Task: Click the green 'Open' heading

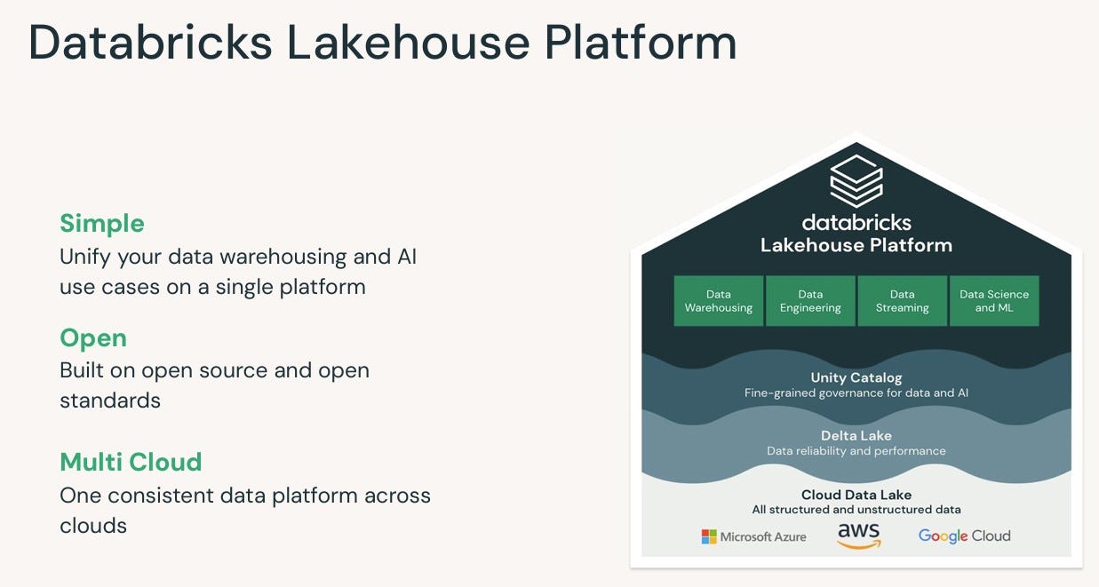Action: 93,337
